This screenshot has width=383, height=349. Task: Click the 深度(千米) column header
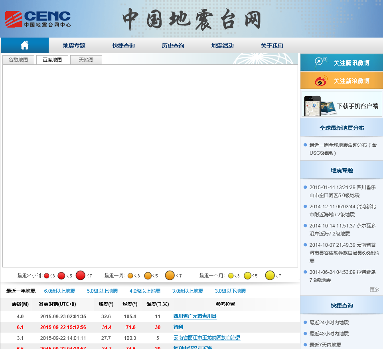[158, 304]
